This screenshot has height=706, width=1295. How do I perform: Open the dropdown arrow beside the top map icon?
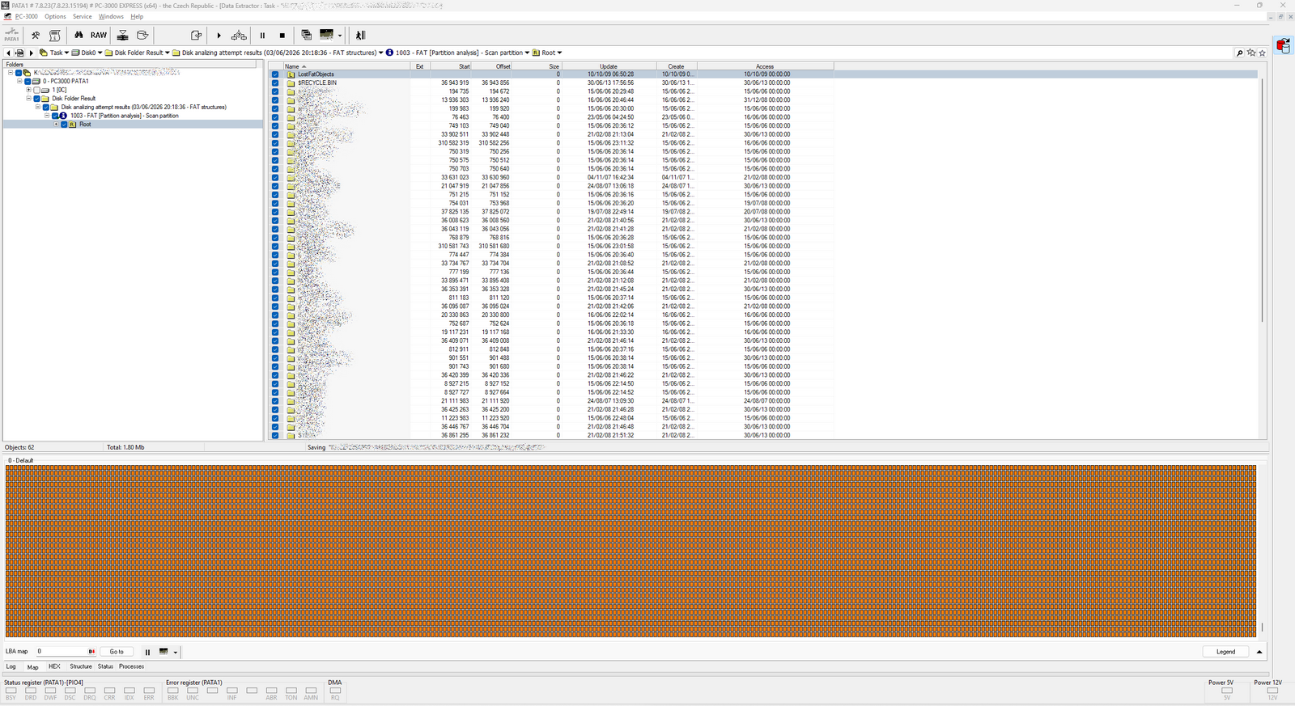340,36
